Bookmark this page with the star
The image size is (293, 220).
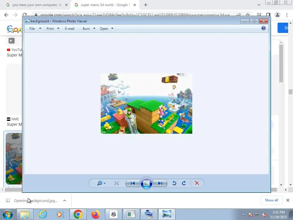pyautogui.click(x=248, y=15)
